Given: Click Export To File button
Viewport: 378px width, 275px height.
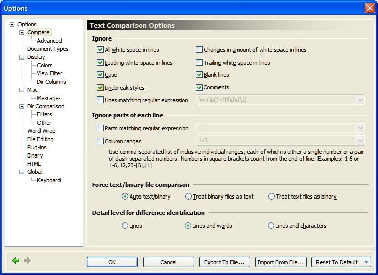Looking at the screenshot, I should coord(225,262).
